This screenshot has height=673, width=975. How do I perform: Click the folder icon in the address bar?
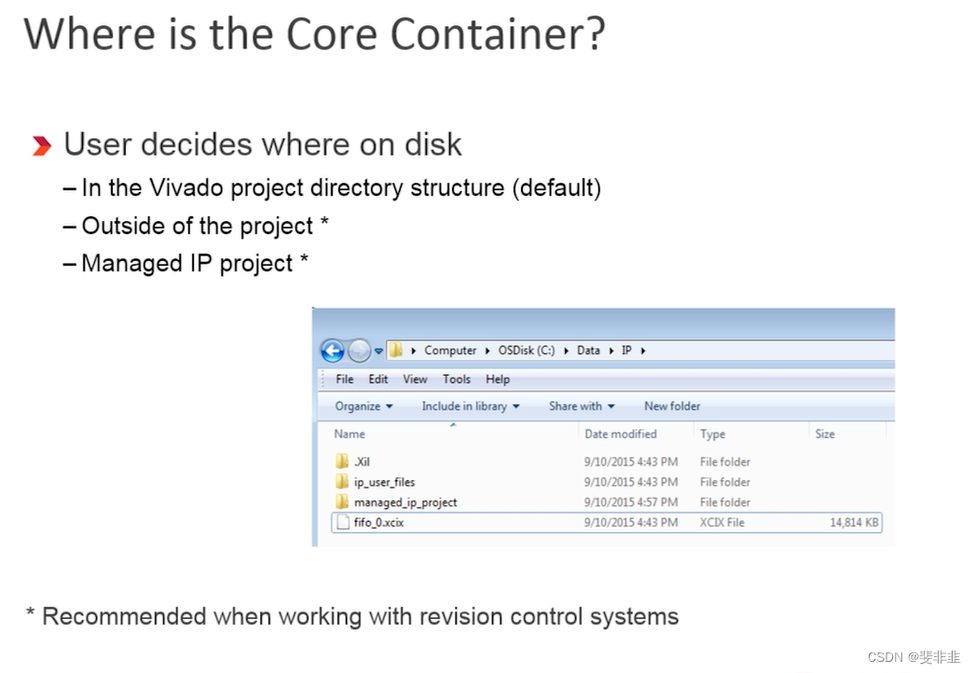coord(394,350)
